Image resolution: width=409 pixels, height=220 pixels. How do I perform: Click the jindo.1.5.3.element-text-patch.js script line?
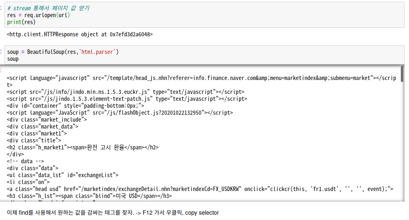127,99
